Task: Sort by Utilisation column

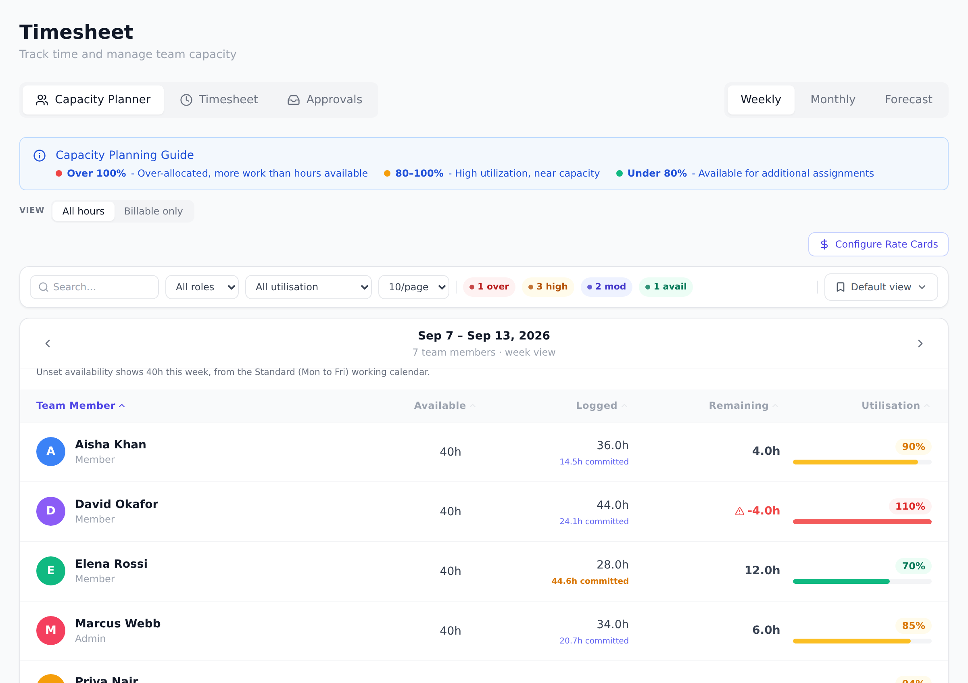Action: 895,406
